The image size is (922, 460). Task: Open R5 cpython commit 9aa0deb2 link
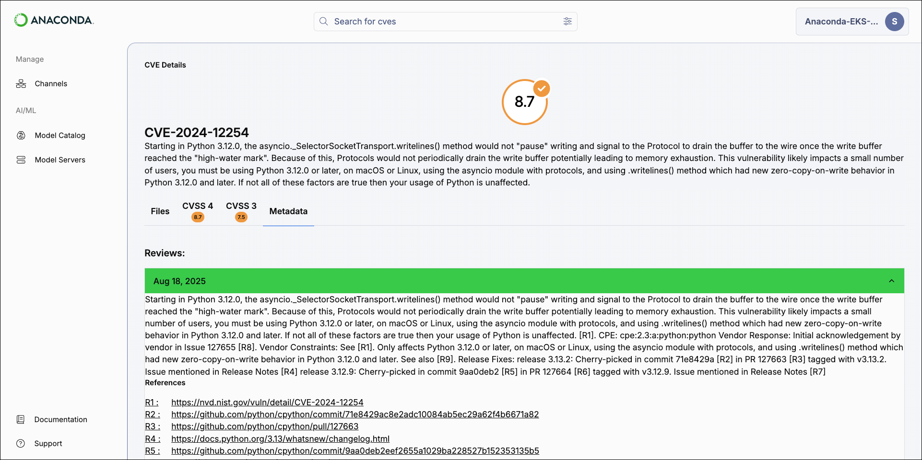[x=355, y=451]
